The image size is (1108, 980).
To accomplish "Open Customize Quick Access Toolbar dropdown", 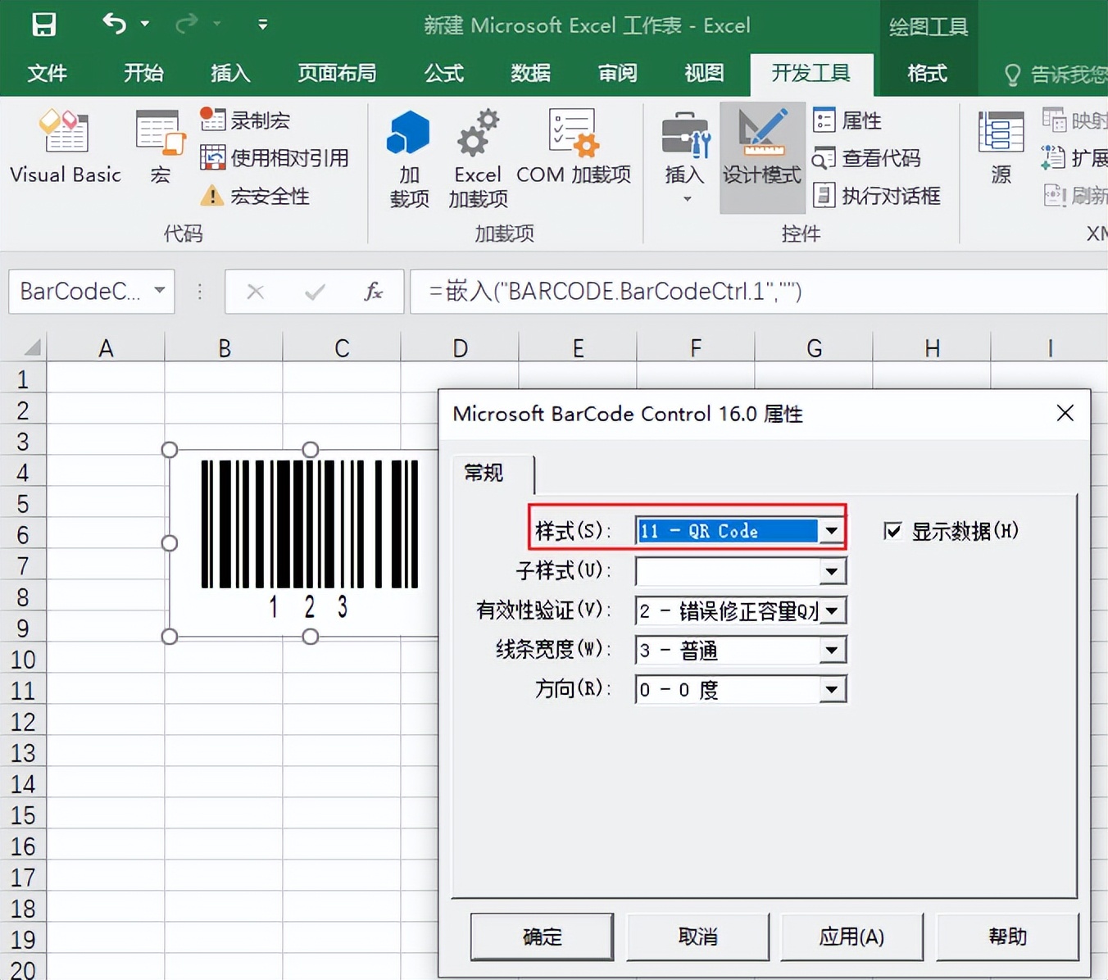I will [x=262, y=25].
